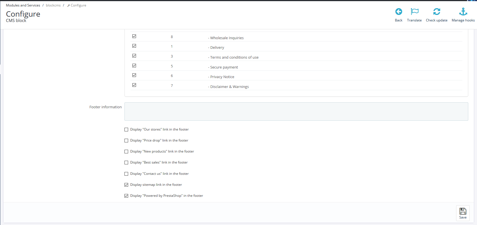Click the wrench Configure breadcrumb
This screenshot has width=477, height=225.
coord(77,5)
